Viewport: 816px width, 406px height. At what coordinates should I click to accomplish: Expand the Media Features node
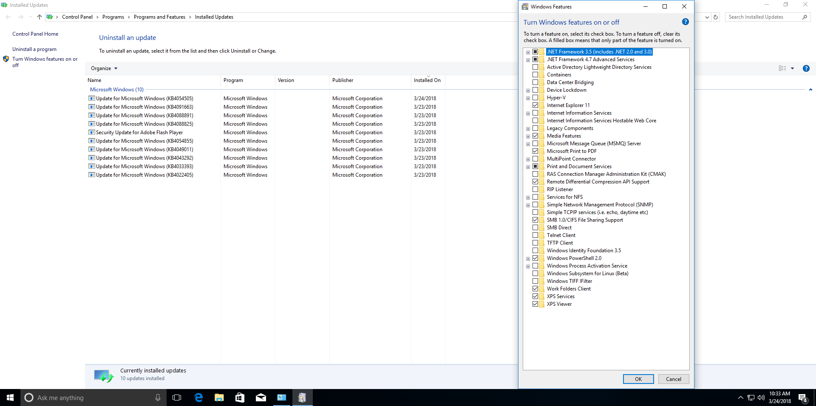coord(528,136)
